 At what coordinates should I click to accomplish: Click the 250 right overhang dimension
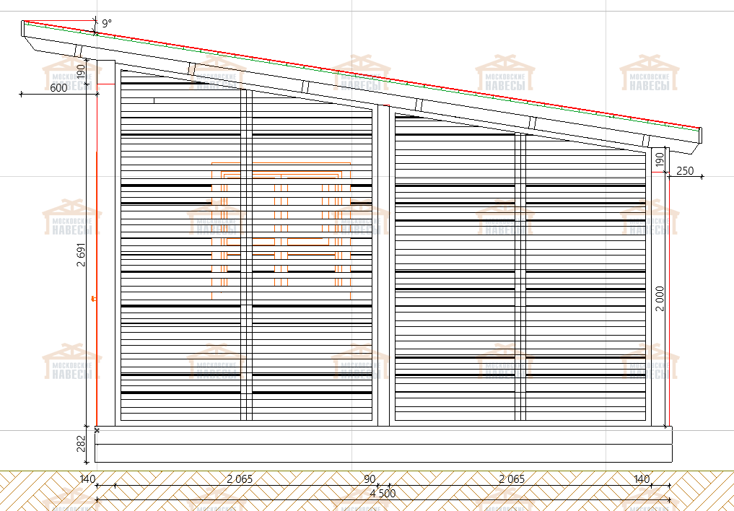685,170
